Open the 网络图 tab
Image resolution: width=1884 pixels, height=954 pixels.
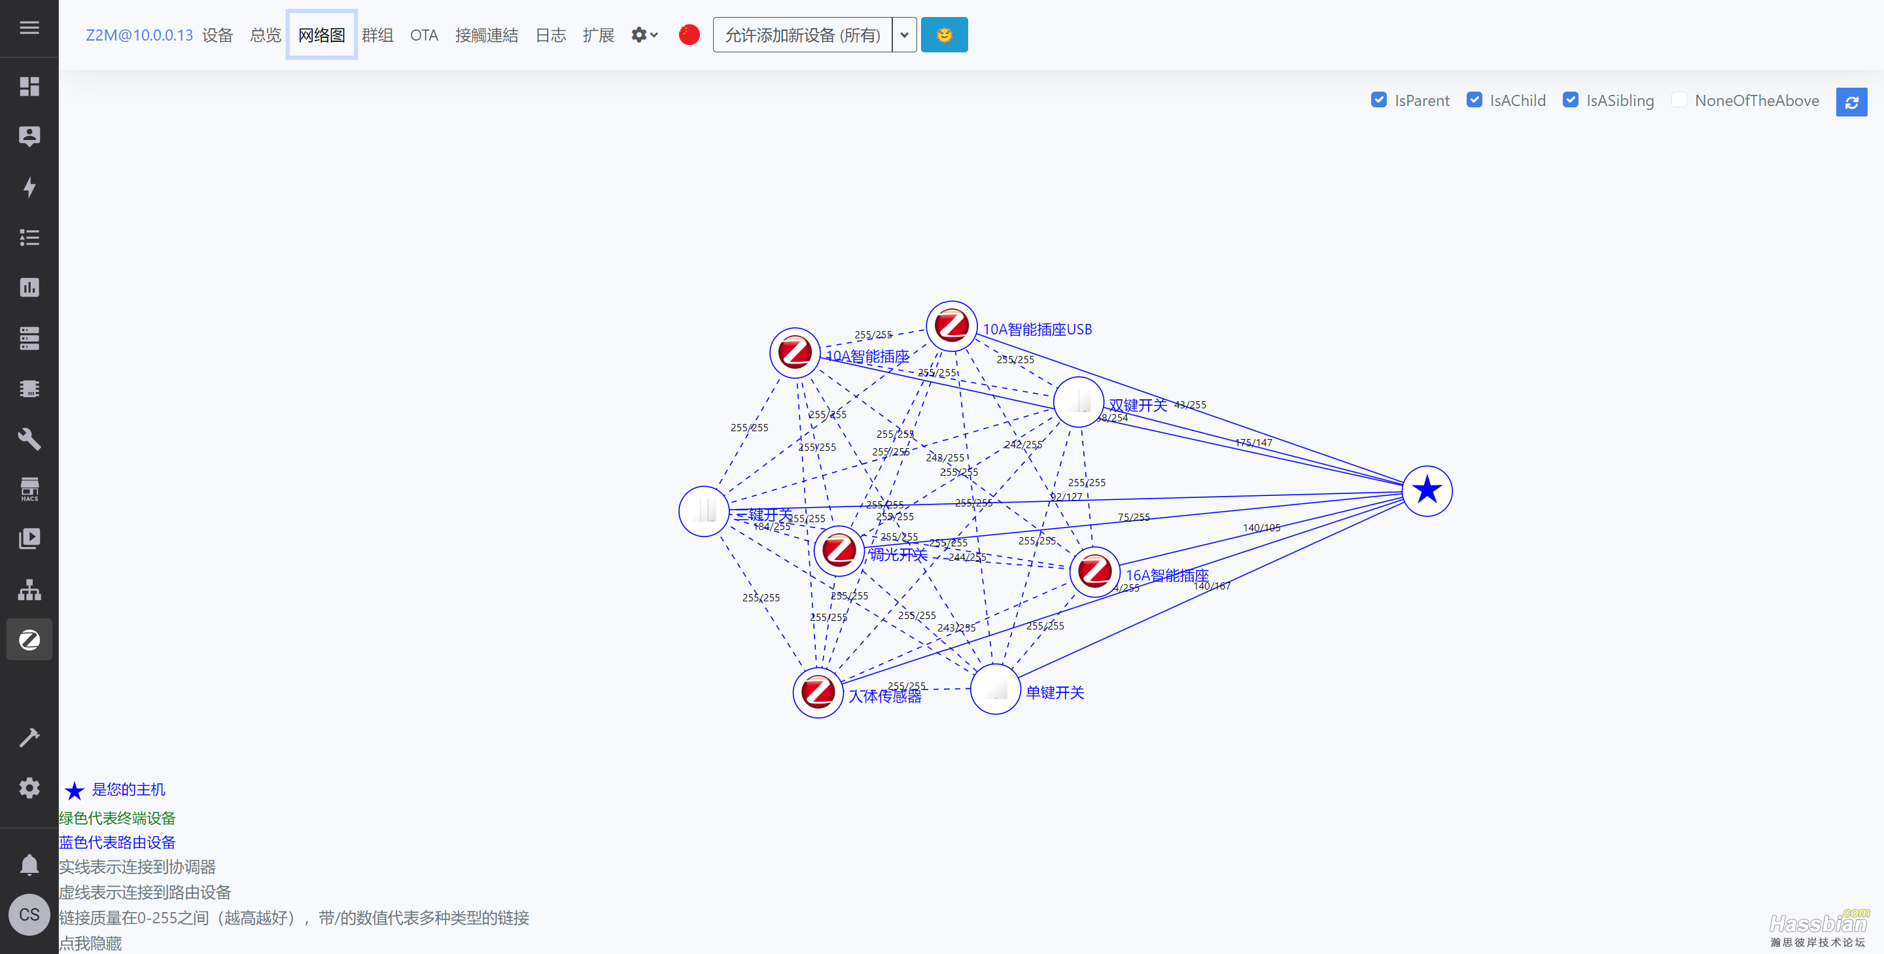pyautogui.click(x=322, y=35)
